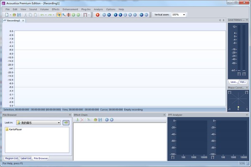This screenshot has width=251, height=167.
Task: Select the magnifier zoom tool
Action: coord(64,15)
